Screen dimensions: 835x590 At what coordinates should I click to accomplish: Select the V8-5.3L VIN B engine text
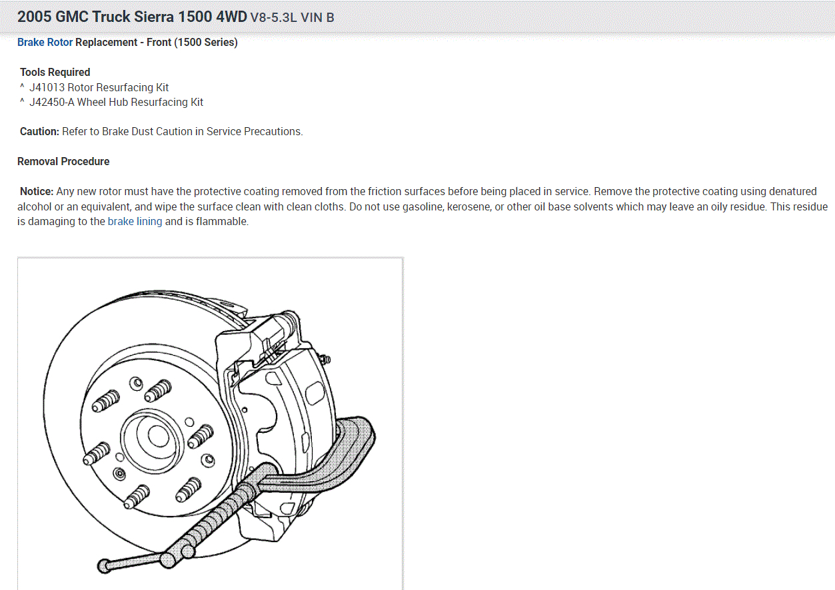[293, 18]
